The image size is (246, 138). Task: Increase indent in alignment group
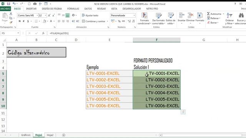[x=78, y=21]
